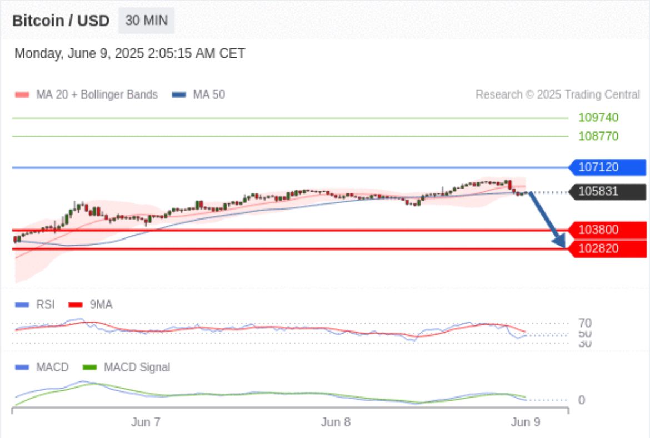Click the Jun 8 date axis label
This screenshot has height=438, width=650.
pyautogui.click(x=336, y=422)
